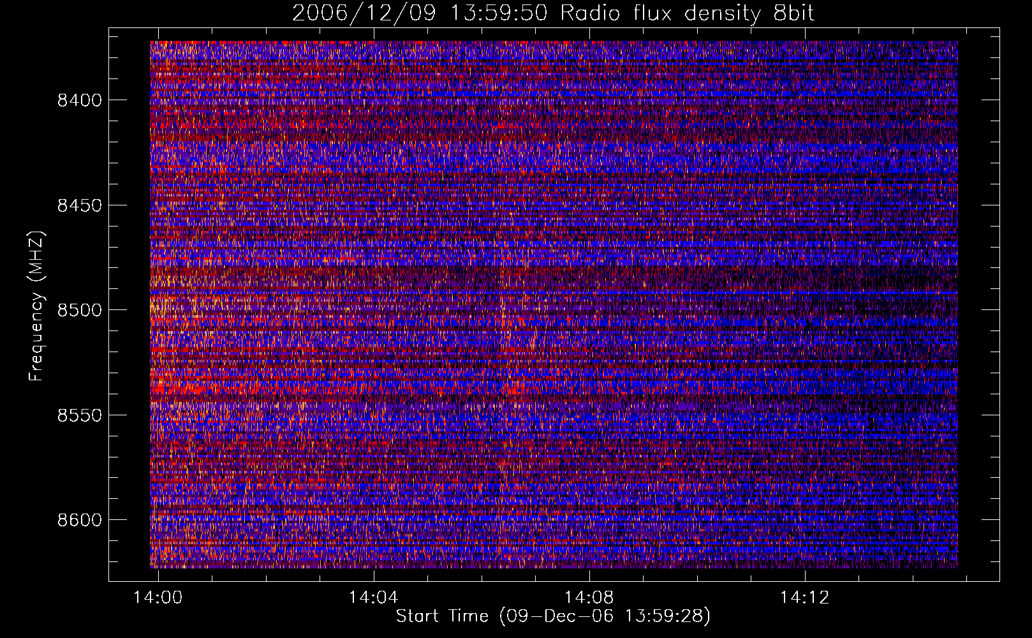Select the 8600 frequency tick label
Viewport: 1032px width, 638px height.
coord(80,520)
